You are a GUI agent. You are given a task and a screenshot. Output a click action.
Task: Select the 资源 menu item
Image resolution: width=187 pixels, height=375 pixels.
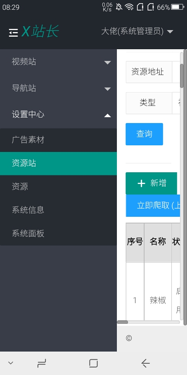[58, 187]
